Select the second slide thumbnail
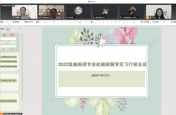 click(x=10, y=62)
